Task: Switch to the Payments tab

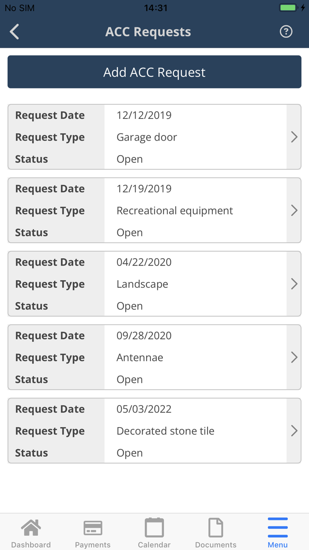Action: 93,531
